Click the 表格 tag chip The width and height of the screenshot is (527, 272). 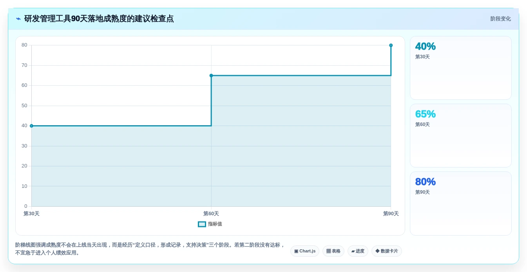point(333,251)
